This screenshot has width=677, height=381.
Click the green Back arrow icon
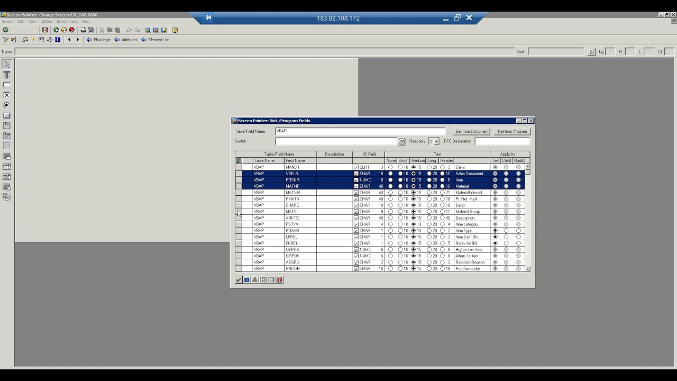pyautogui.click(x=56, y=30)
